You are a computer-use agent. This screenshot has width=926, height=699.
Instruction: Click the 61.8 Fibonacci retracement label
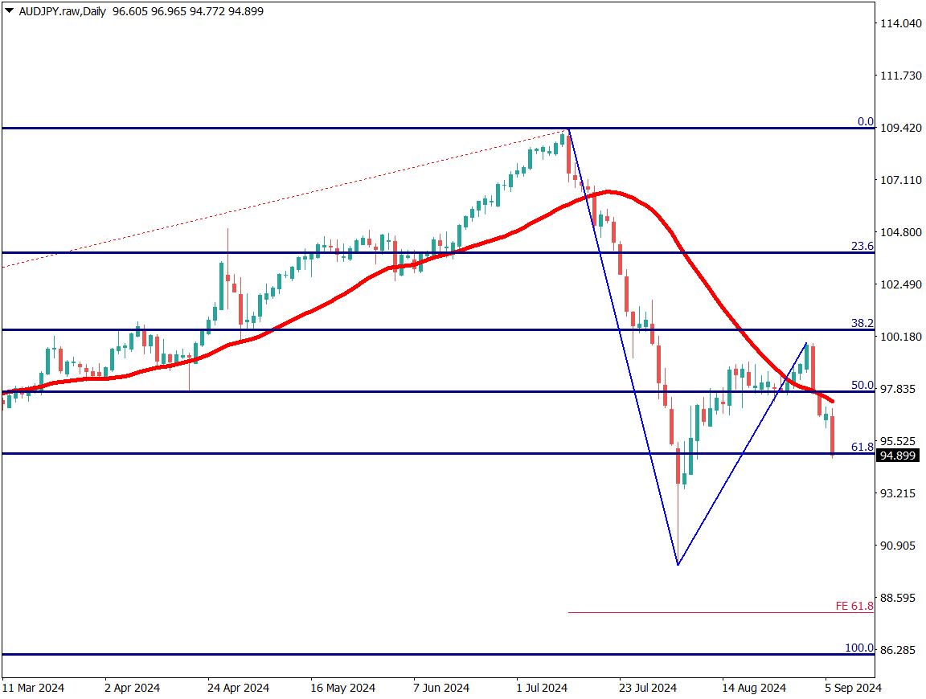click(862, 447)
